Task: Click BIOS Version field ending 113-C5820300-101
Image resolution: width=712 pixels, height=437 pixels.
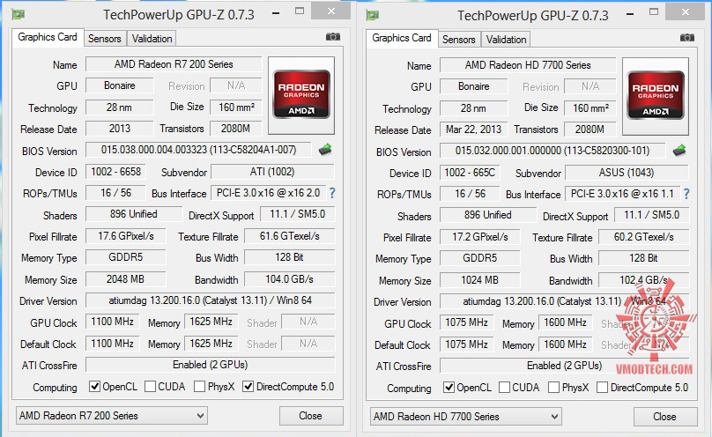Action: point(553,151)
